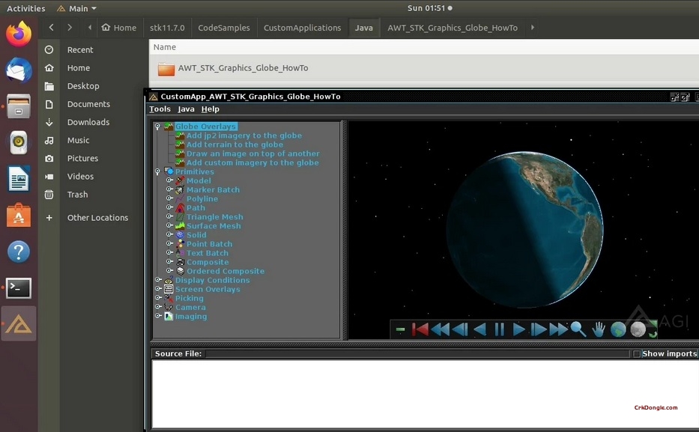The width and height of the screenshot is (699, 432).
Task: Enable the Show imports checkbox
Action: click(636, 353)
